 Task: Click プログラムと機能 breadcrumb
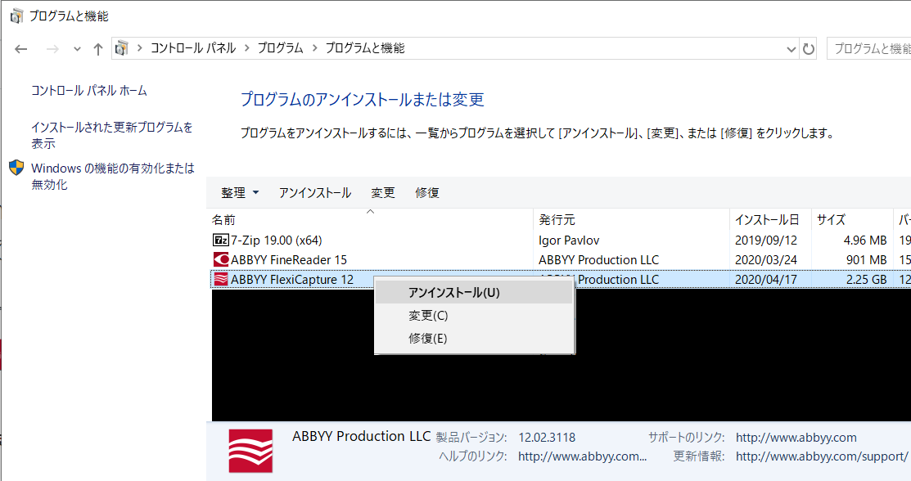coord(365,48)
